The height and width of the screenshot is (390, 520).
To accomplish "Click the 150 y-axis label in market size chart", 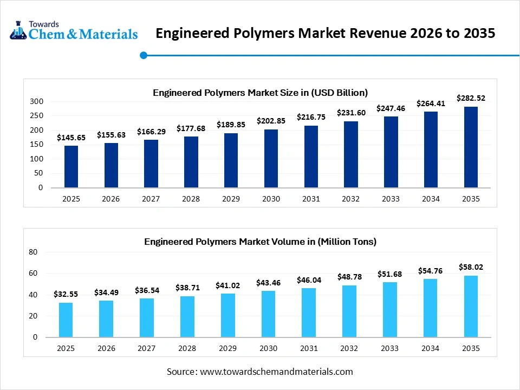I will (36, 144).
